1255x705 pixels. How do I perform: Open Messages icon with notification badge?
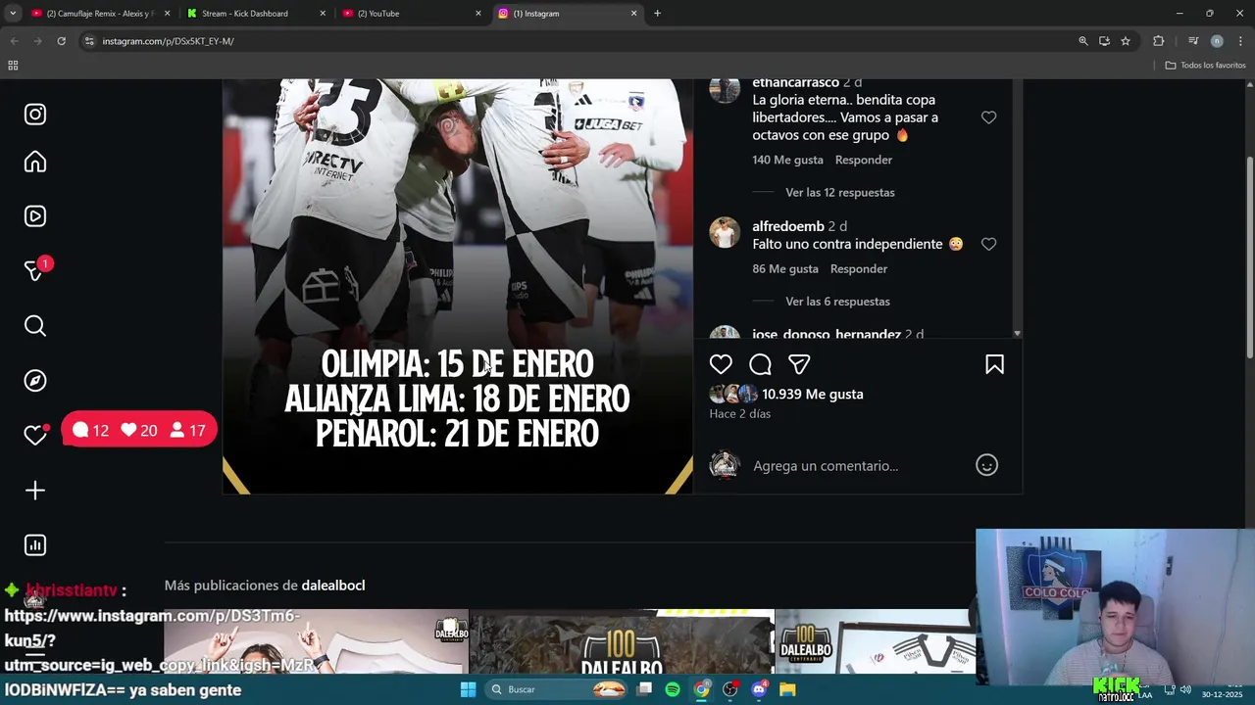click(36, 270)
